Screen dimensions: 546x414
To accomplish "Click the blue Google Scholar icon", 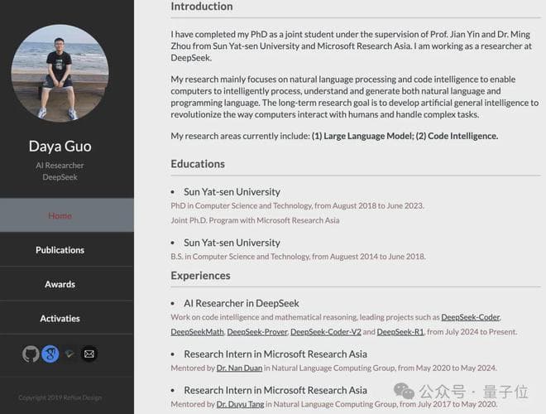I will coord(50,354).
